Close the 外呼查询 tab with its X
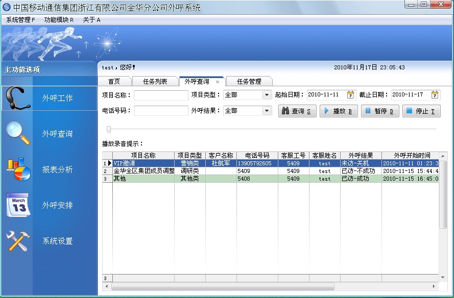The width and height of the screenshot is (454, 298). [x=218, y=82]
